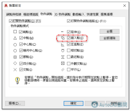Open 選項(T)... options dialog
Viewport: 131px width, 111px height.
click(x=15, y=103)
